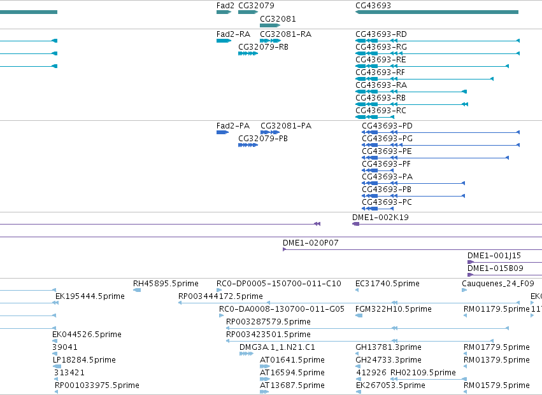Select the RM01179.5prime label
542x395 pixels.
click(x=496, y=310)
